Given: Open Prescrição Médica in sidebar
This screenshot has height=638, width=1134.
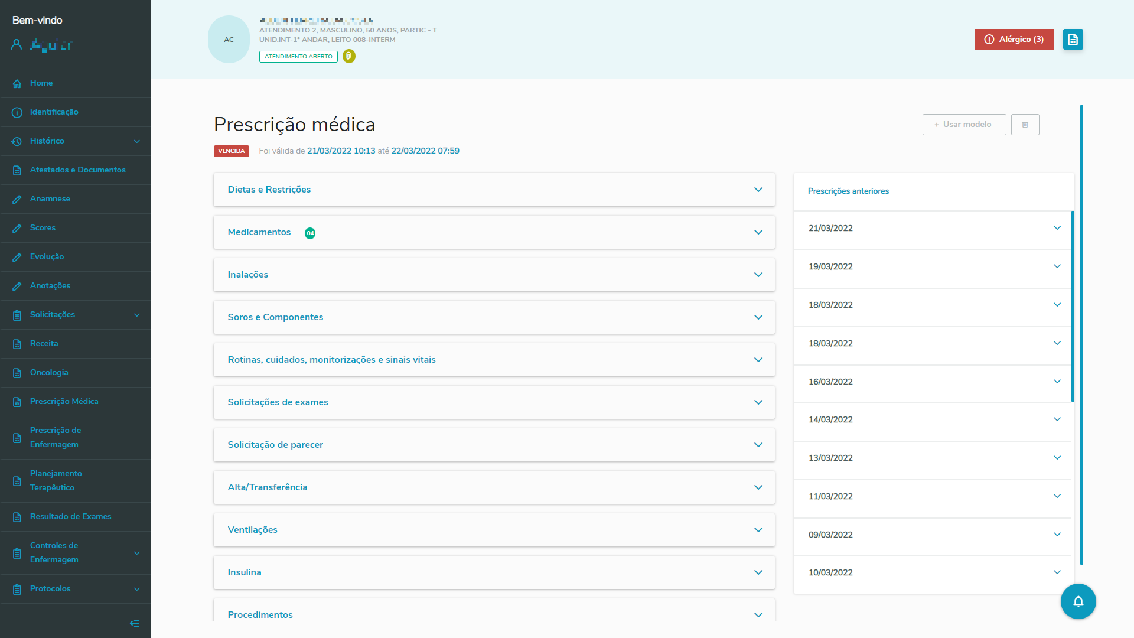Looking at the screenshot, I should pos(64,402).
